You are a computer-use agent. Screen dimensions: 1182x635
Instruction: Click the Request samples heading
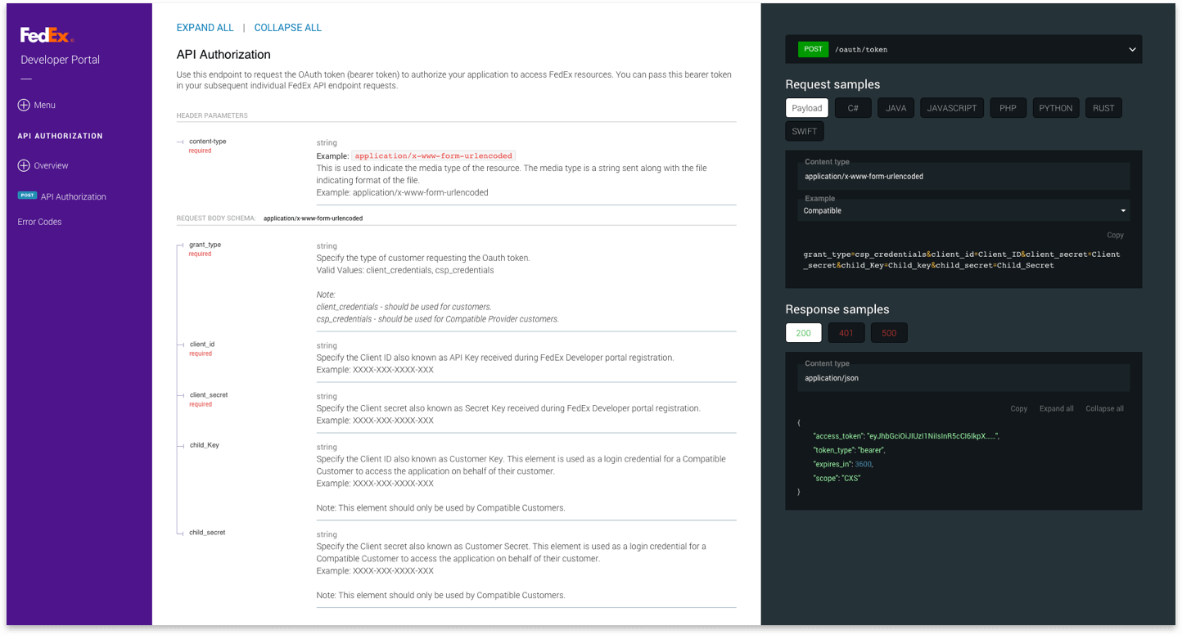[x=832, y=84]
